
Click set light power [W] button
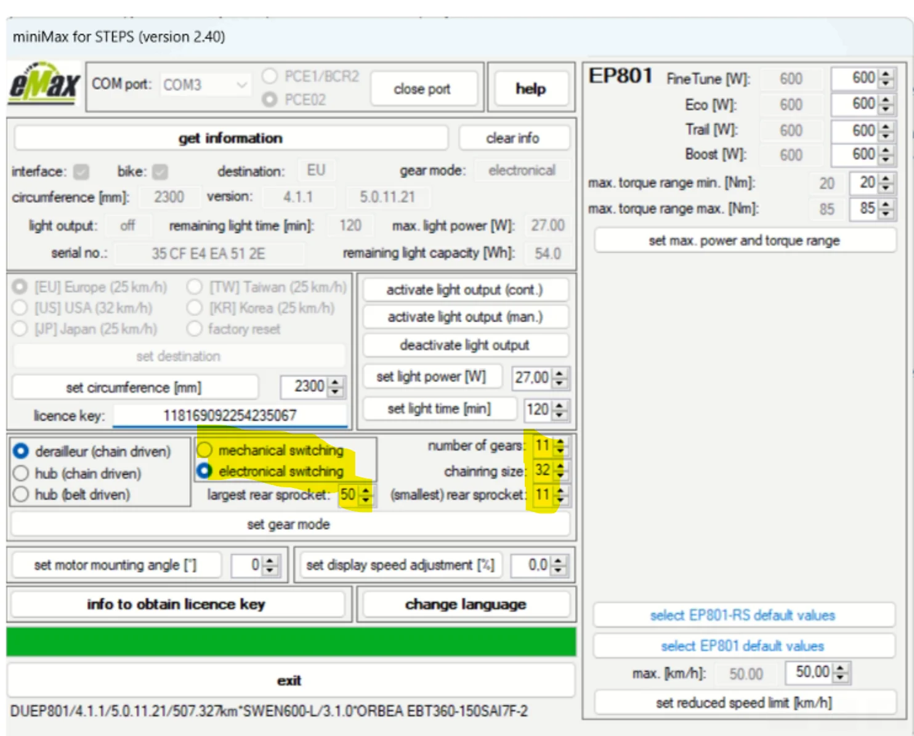[431, 377]
